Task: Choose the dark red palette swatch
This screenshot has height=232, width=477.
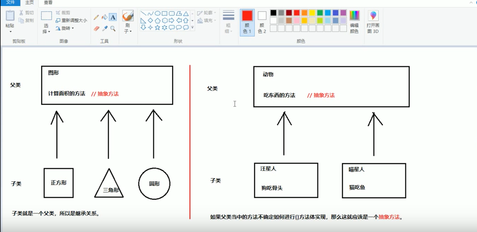Action: pos(289,13)
